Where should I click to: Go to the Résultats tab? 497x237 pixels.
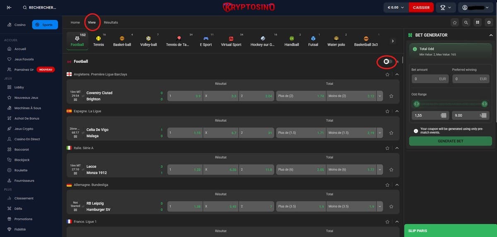(111, 22)
